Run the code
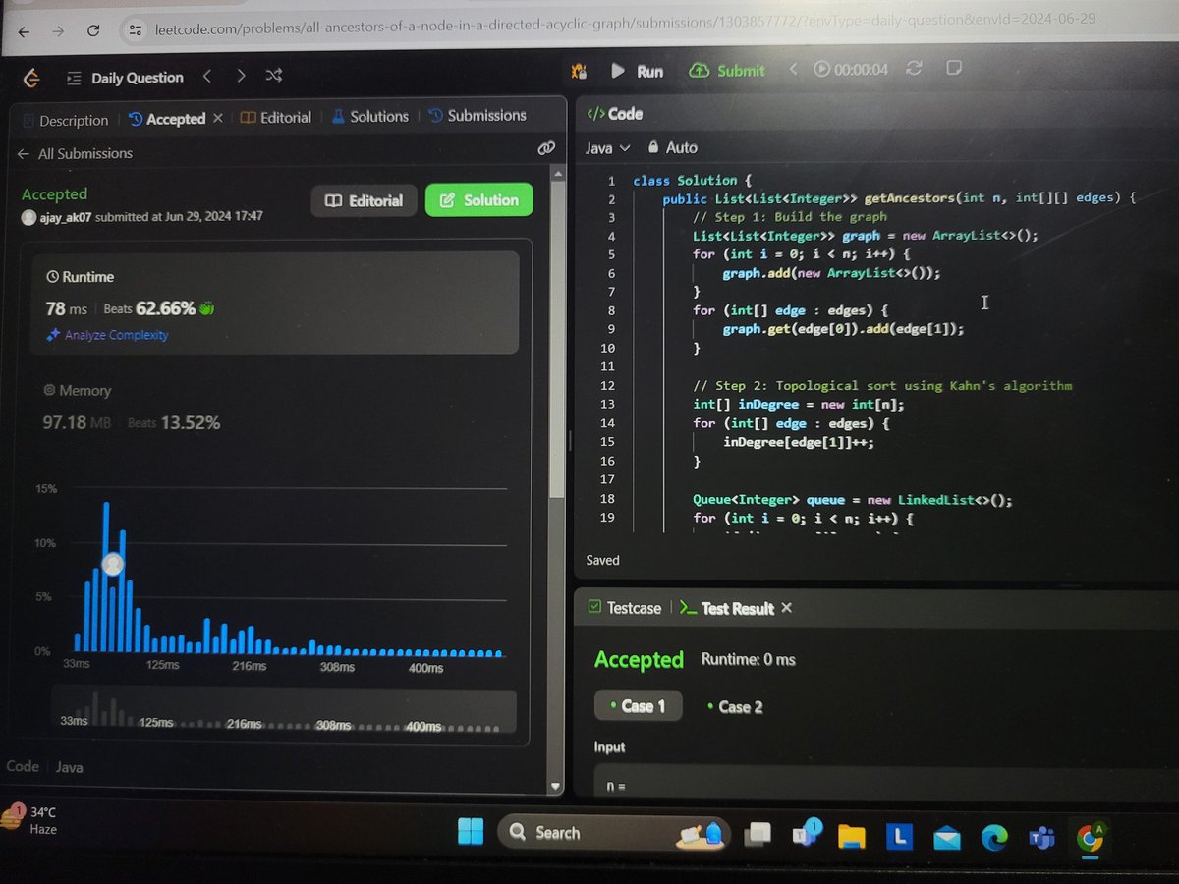This screenshot has width=1179, height=884. pos(637,71)
